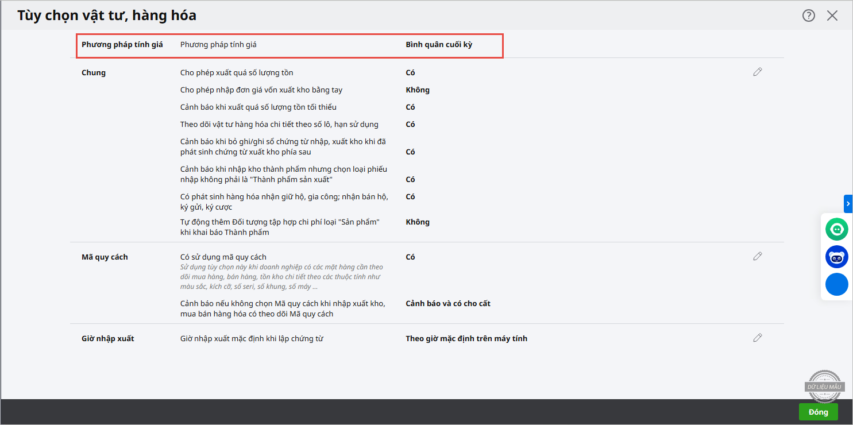Select the Bình quân cuối kỳ value
This screenshot has width=853, height=425.
439,45
